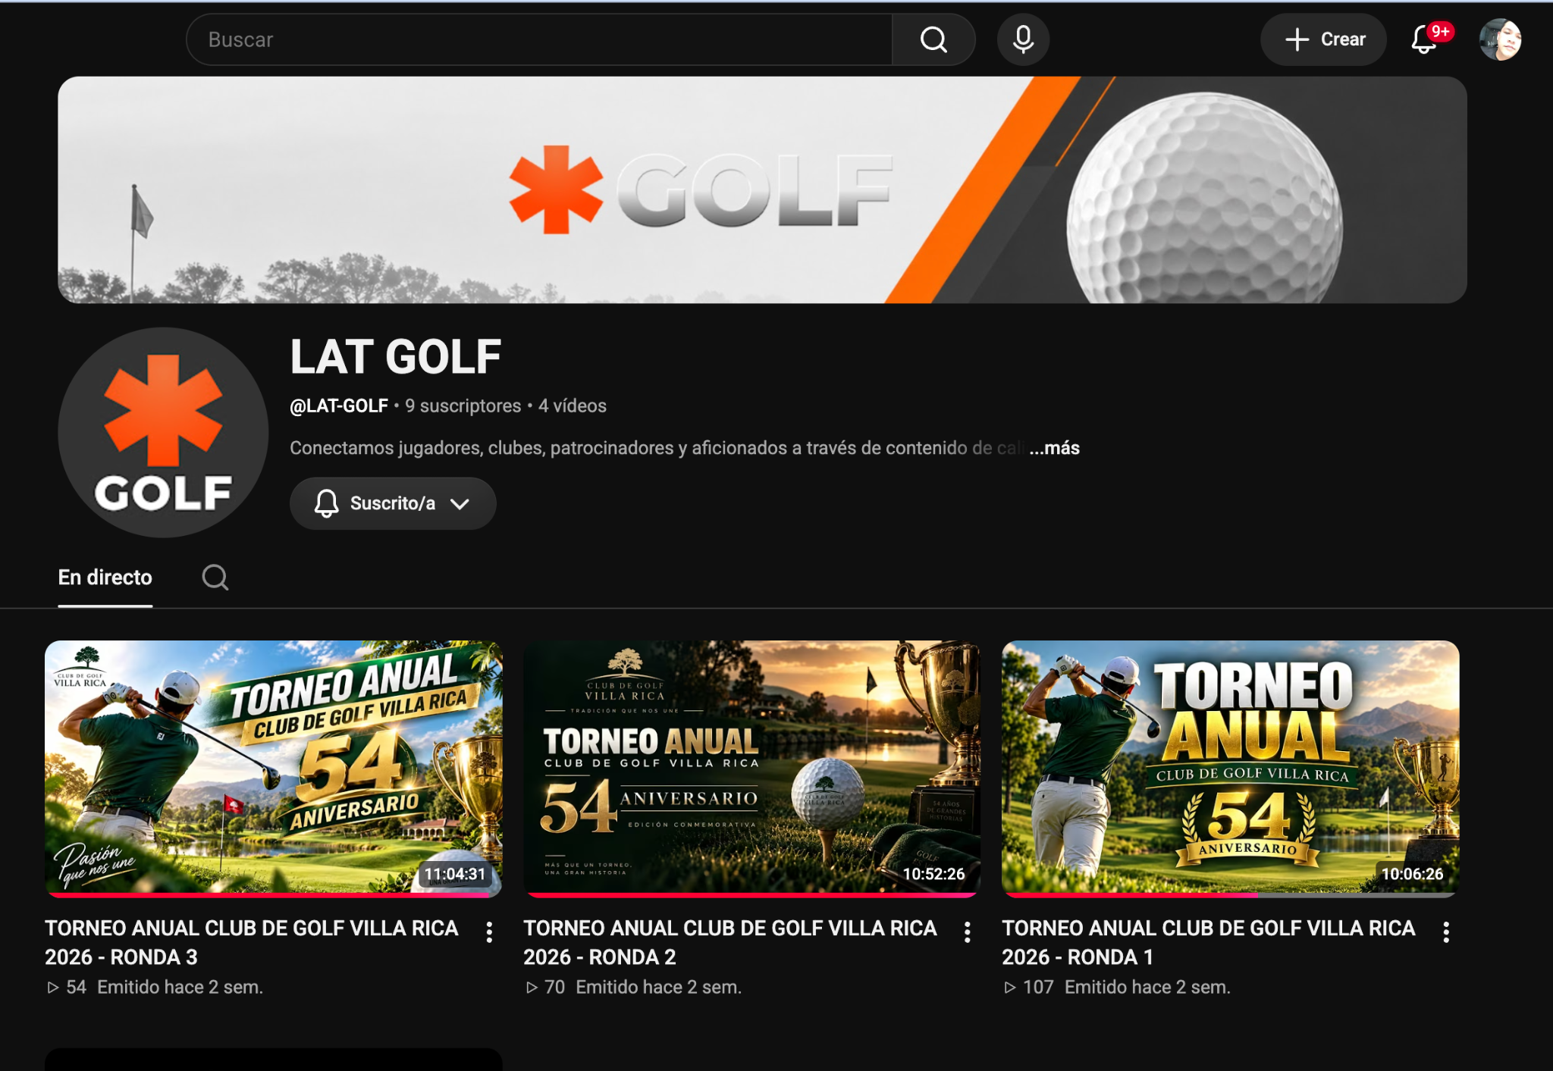Viewport: 1553px width, 1071px height.
Task: Click the 10:06:26 duration badge
Action: tap(1412, 874)
